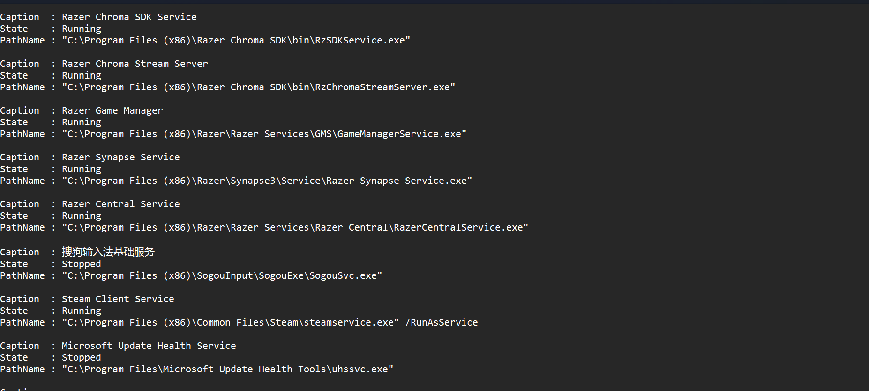869x391 pixels.
Task: Click the Razer Synapse Service caption text
Action: pos(120,157)
